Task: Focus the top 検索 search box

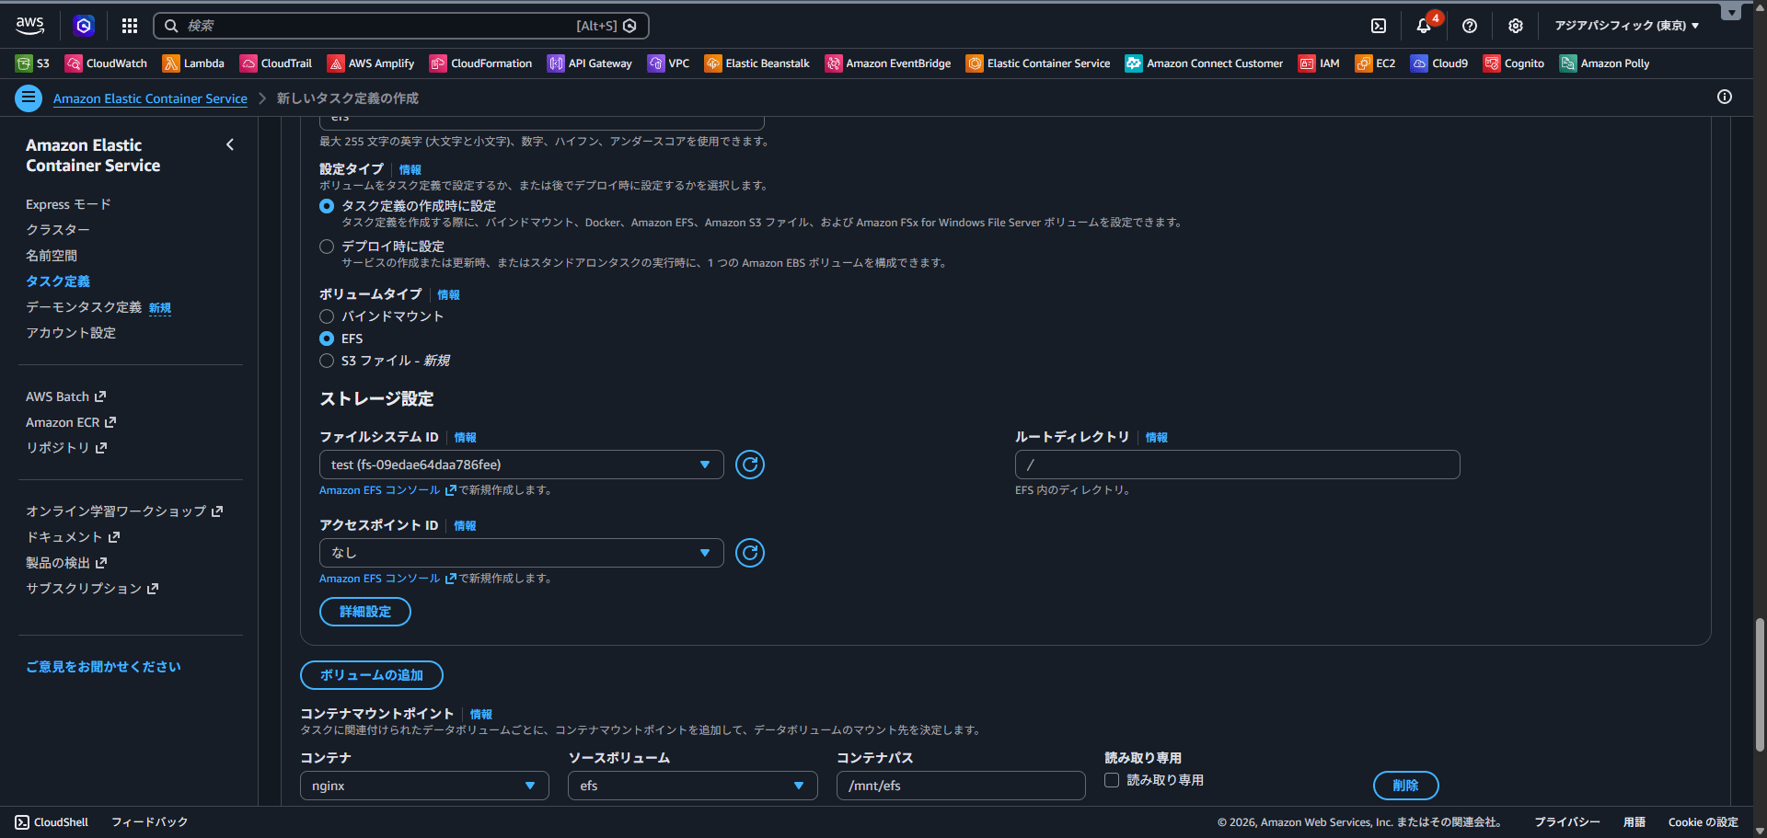Action: tap(401, 26)
